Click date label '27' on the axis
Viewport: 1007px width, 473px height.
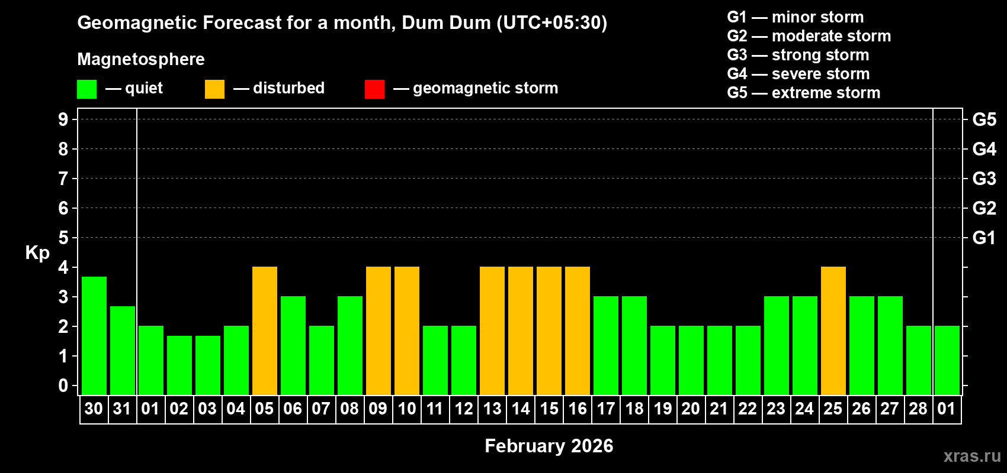(x=890, y=409)
